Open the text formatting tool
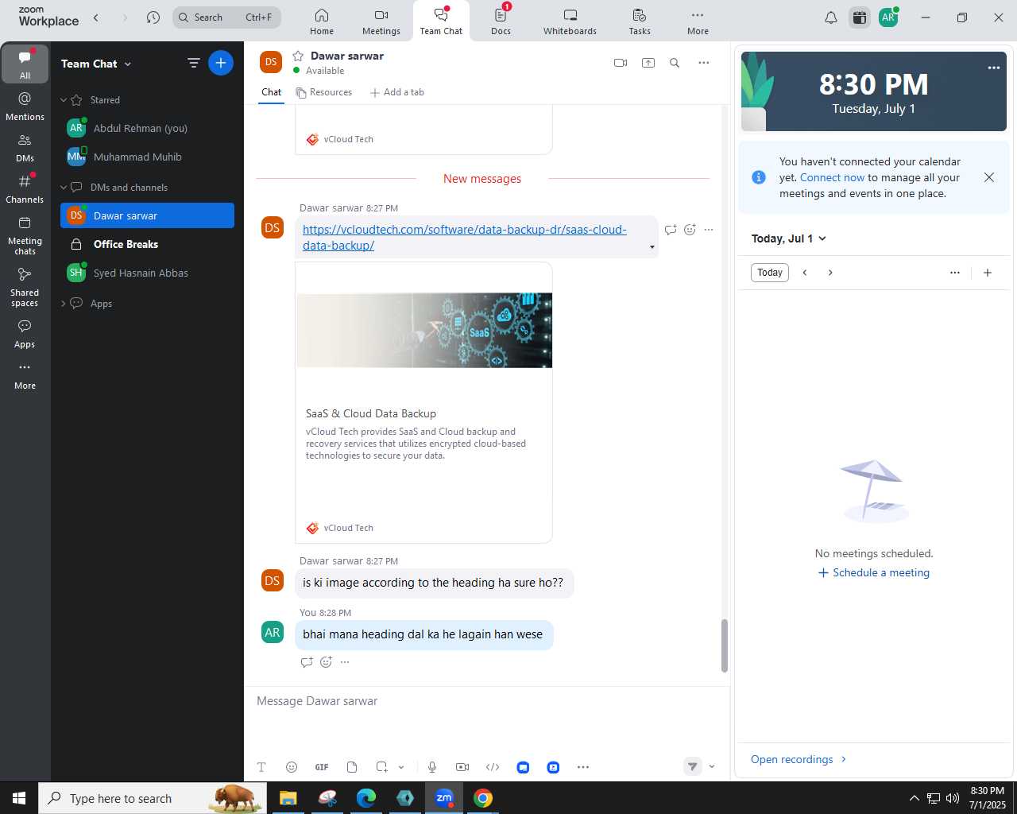Image resolution: width=1017 pixels, height=814 pixels. click(x=261, y=767)
